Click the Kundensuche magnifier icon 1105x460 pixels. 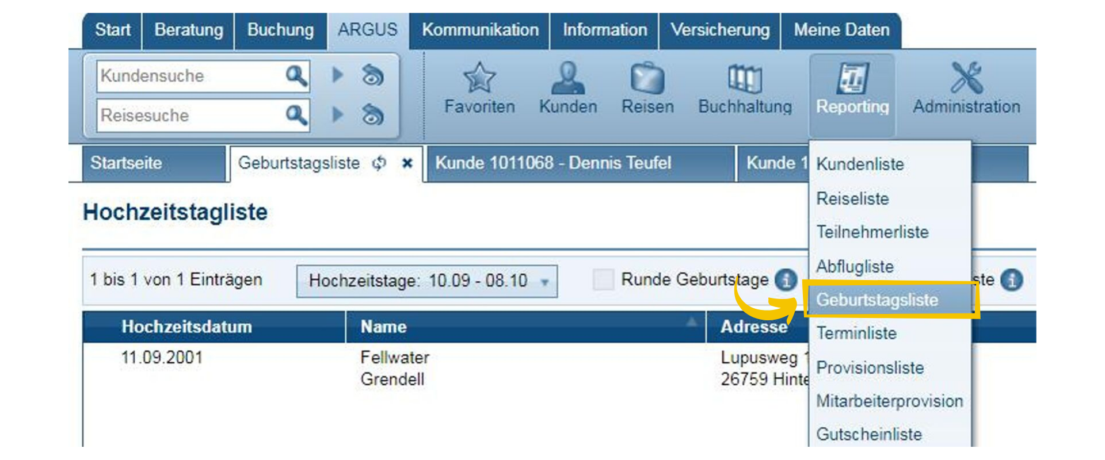(296, 76)
